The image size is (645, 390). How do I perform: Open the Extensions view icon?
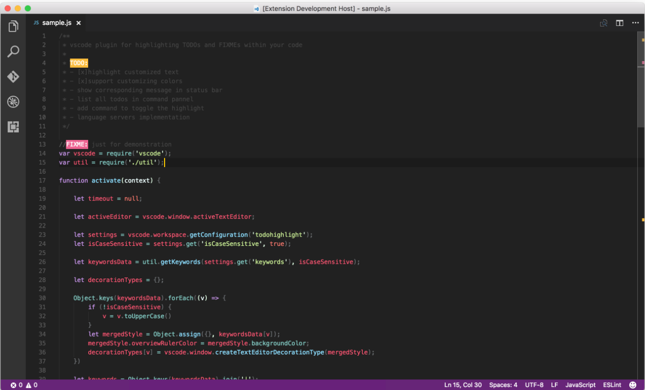[13, 127]
